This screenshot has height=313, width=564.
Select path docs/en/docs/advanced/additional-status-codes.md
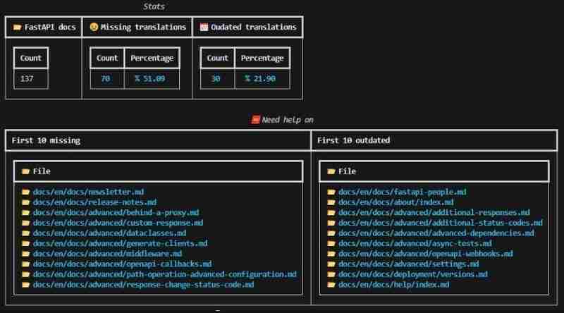tap(440, 223)
